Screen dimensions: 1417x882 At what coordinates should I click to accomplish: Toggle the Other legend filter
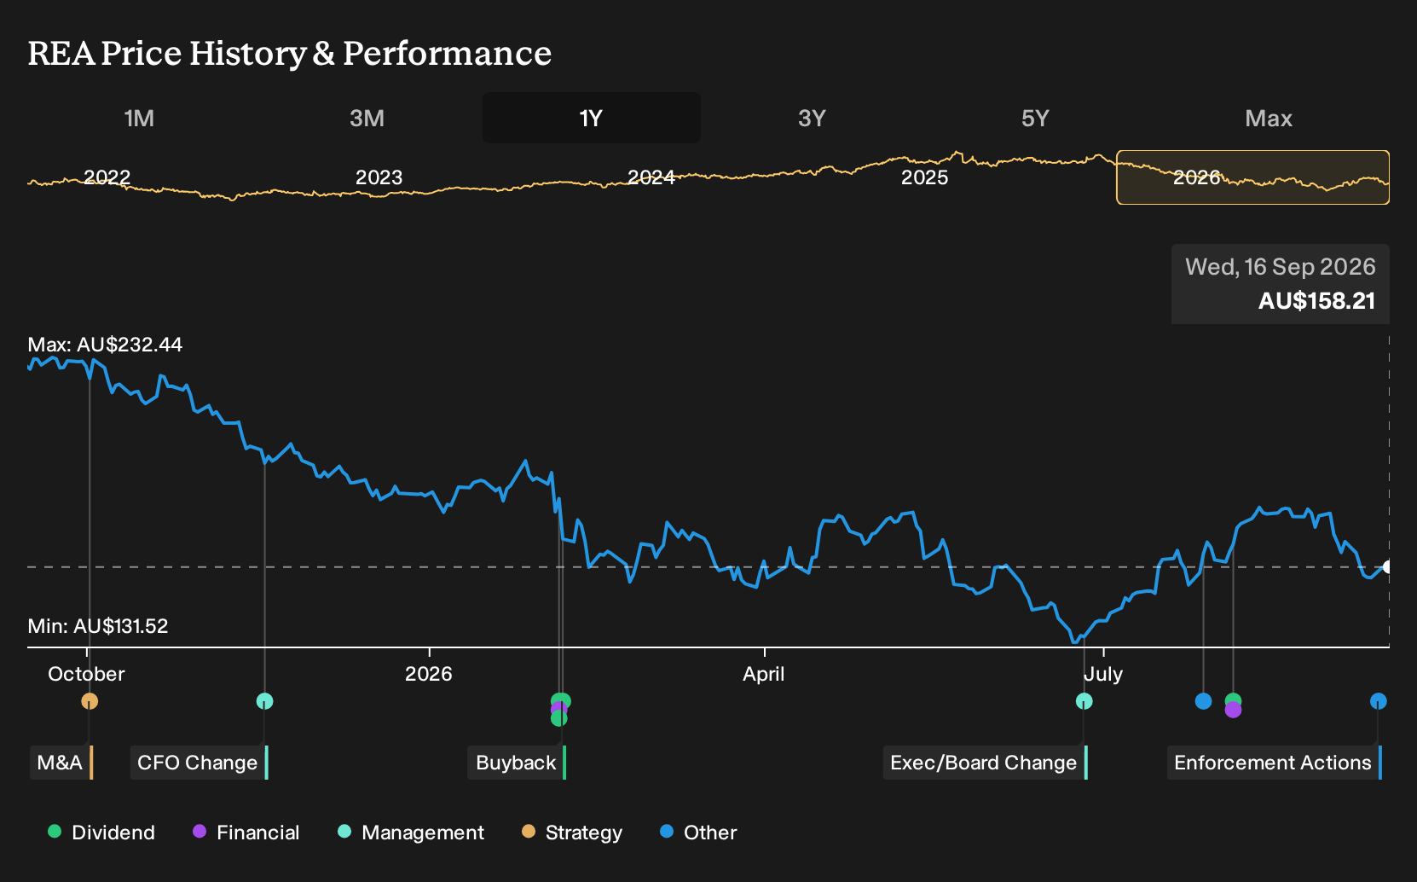point(698,833)
